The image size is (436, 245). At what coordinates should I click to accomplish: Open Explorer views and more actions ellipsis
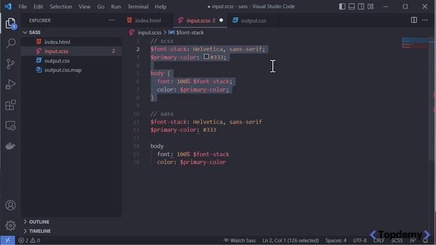[x=112, y=20]
